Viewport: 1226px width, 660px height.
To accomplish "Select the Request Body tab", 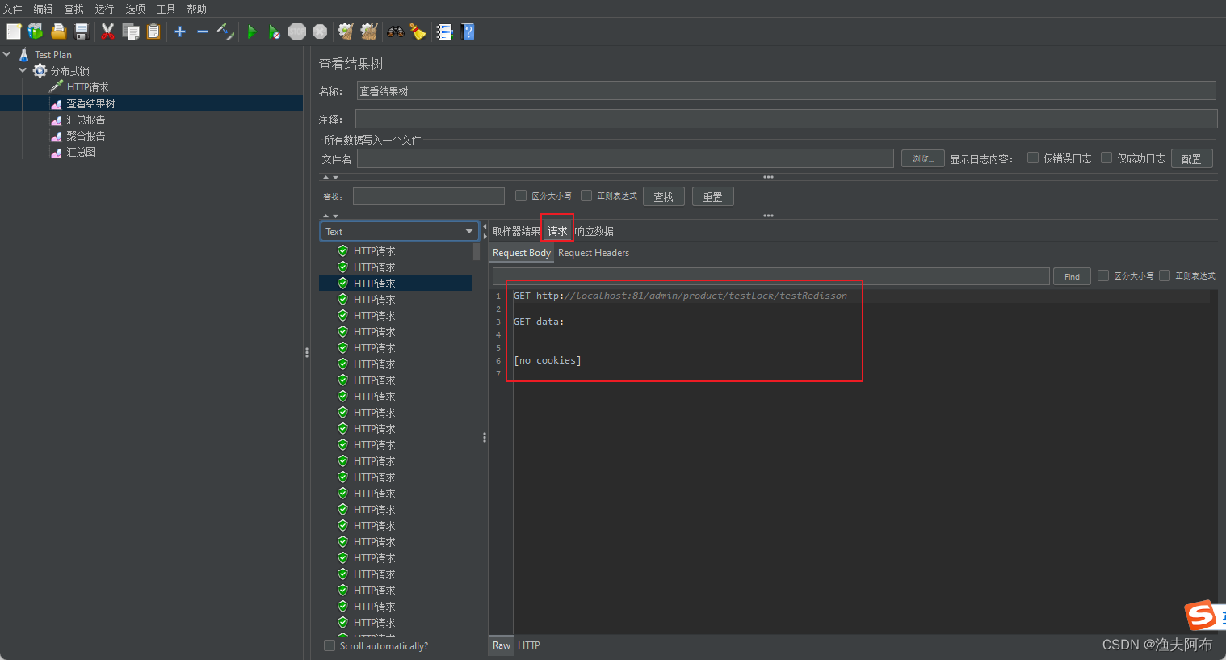I will pos(522,253).
